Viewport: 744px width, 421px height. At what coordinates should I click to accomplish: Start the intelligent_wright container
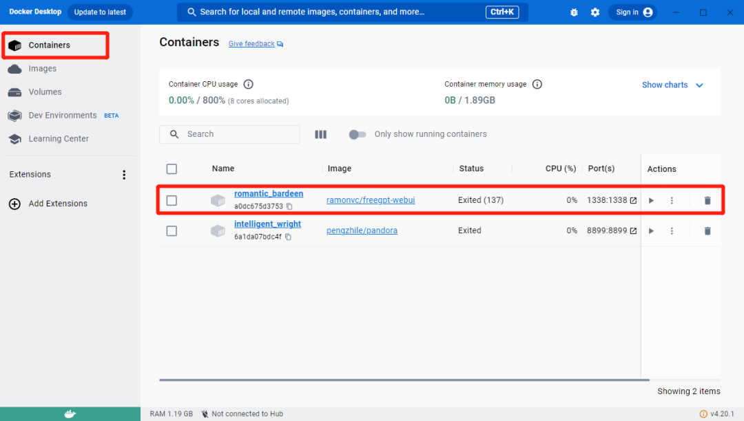(652, 230)
